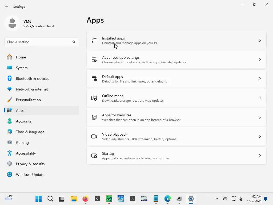Open Bluetooth & devices settings
273x205 pixels.
click(x=41, y=78)
